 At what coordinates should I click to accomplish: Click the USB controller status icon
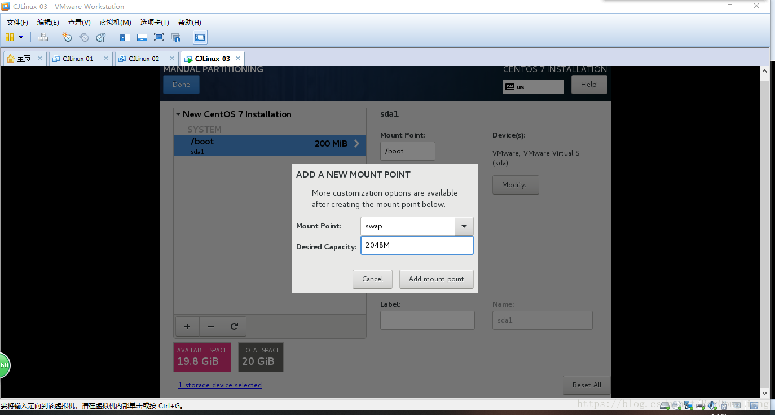click(x=724, y=405)
